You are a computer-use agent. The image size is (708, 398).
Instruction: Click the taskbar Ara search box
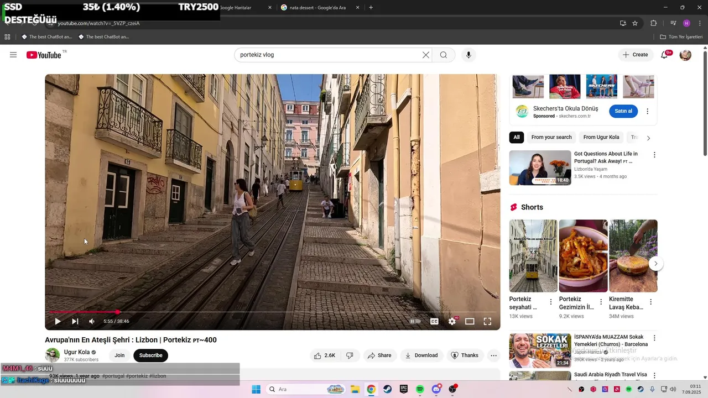click(306, 389)
